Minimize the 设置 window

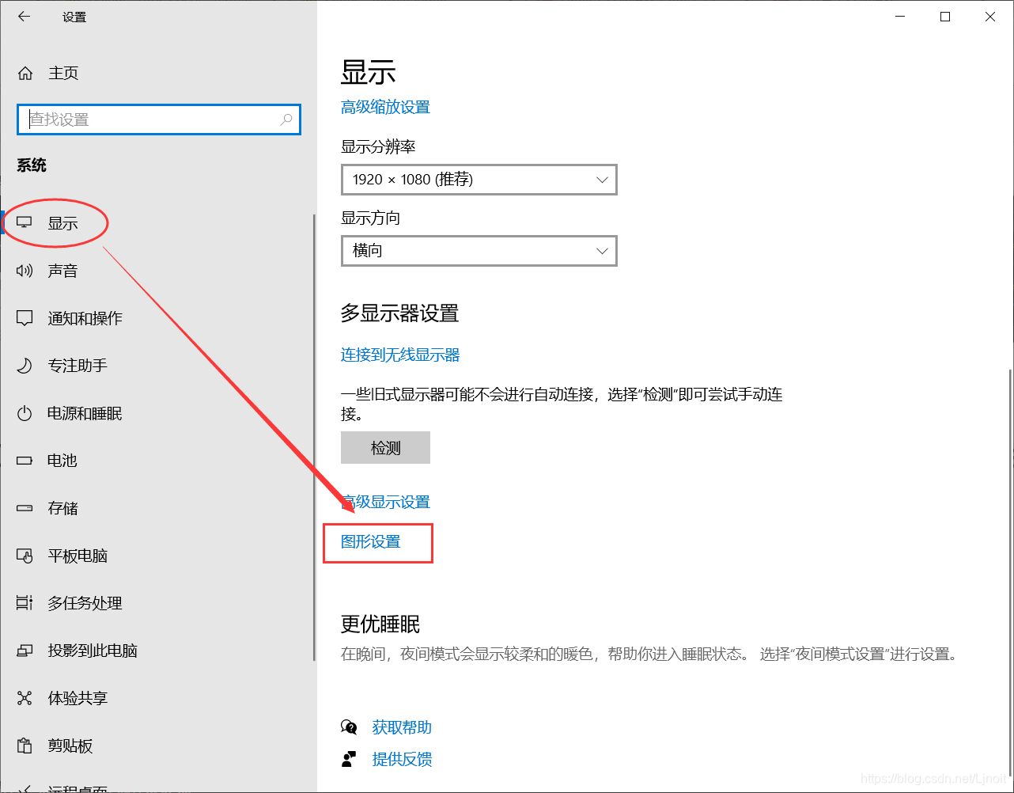[899, 17]
